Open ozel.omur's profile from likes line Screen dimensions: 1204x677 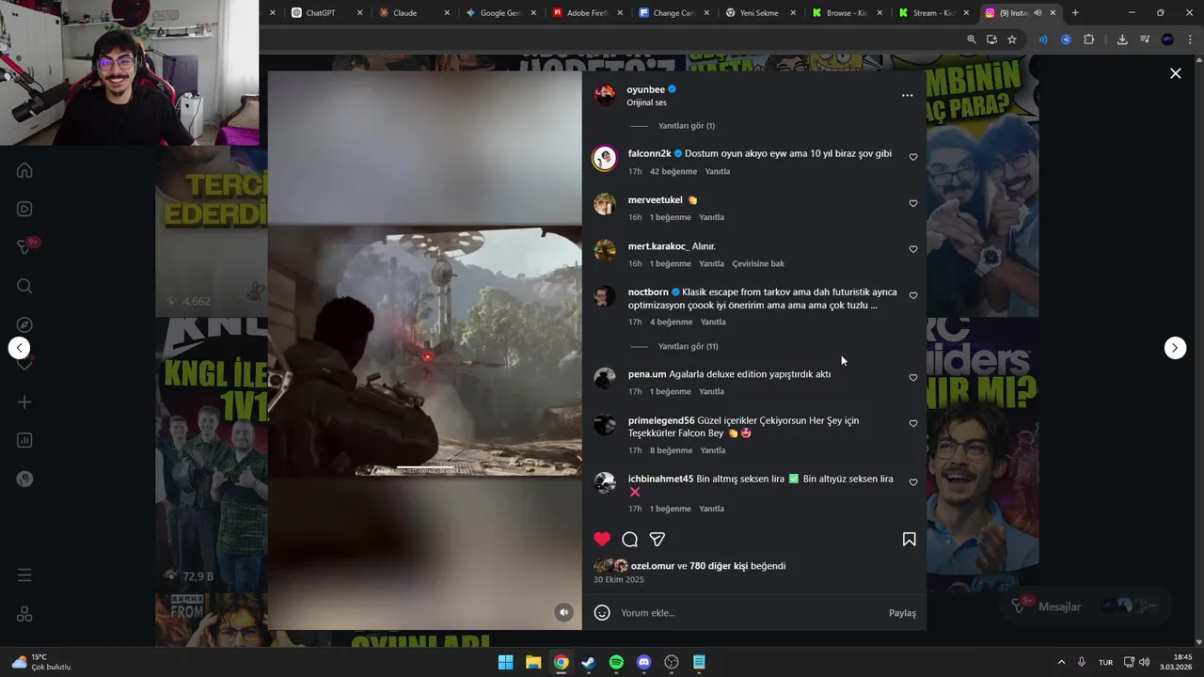coord(653,566)
